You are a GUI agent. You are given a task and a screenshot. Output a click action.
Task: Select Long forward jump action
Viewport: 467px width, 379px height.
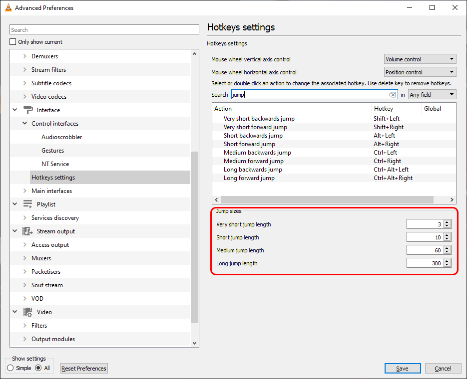(x=334, y=178)
